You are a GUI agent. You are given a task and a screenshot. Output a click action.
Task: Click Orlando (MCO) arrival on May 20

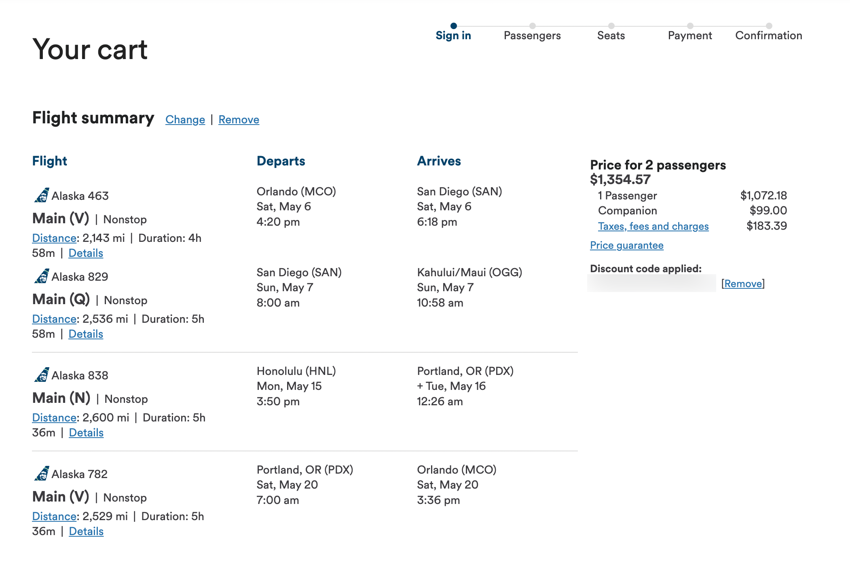point(457,470)
